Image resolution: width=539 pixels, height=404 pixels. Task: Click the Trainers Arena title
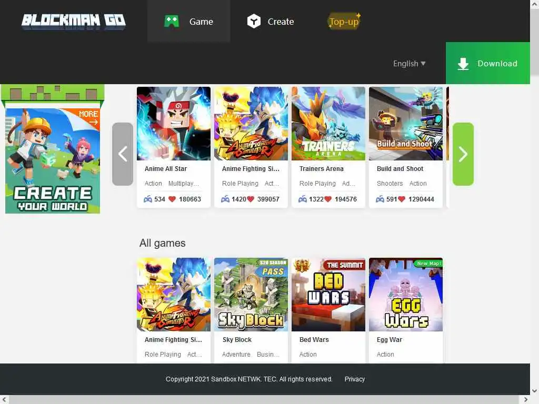click(322, 169)
